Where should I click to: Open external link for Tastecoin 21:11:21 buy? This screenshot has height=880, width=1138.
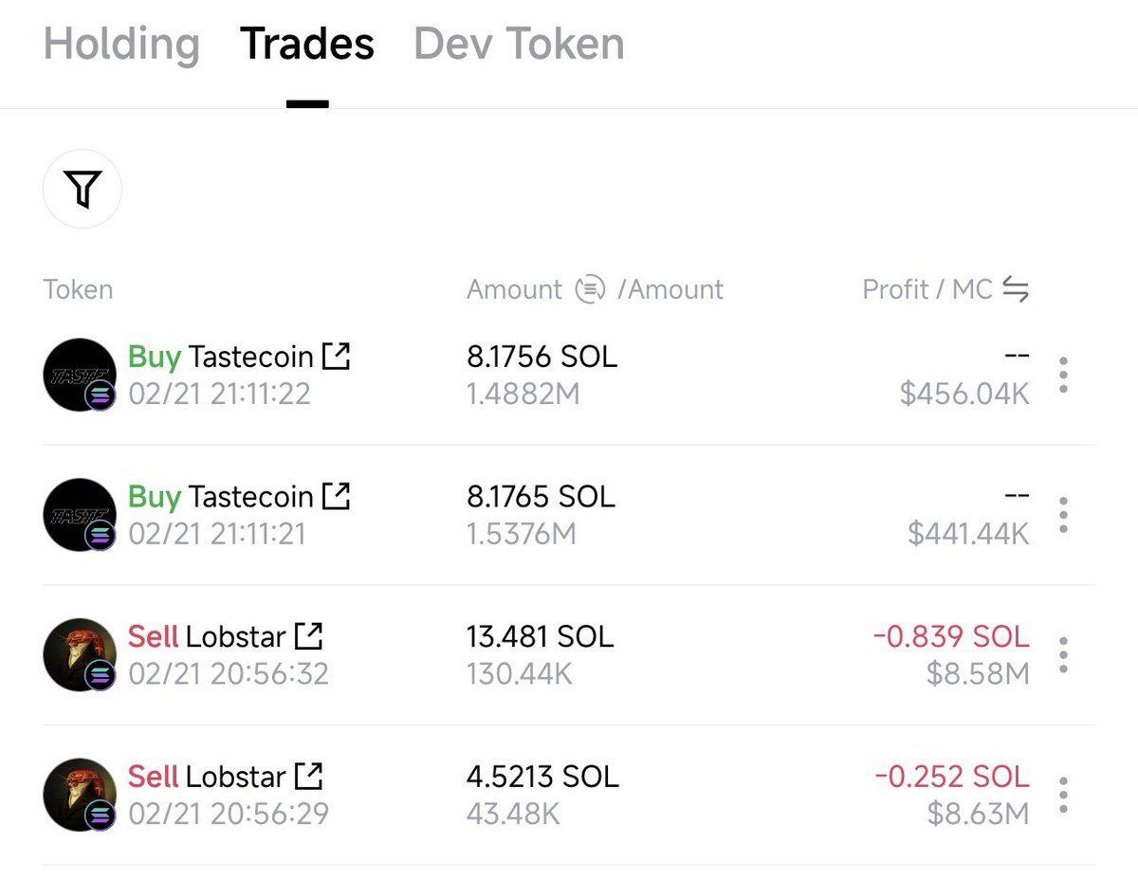pyautogui.click(x=337, y=496)
